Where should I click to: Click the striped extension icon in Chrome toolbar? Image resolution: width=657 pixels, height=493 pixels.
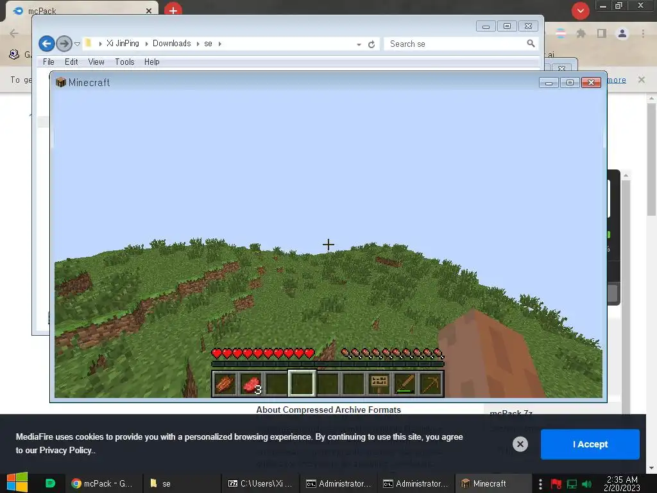pyautogui.click(x=560, y=33)
